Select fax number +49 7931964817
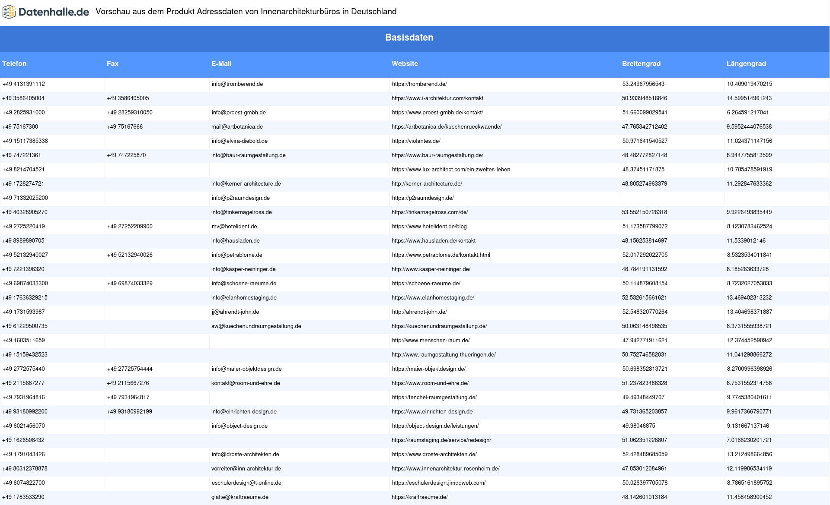830x505 pixels. (x=128, y=398)
